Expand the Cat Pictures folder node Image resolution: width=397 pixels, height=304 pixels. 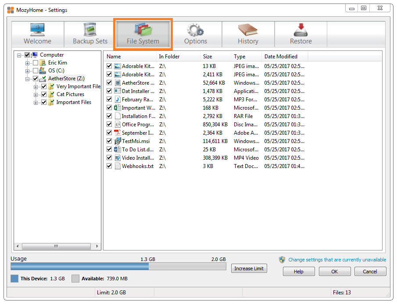click(x=36, y=95)
